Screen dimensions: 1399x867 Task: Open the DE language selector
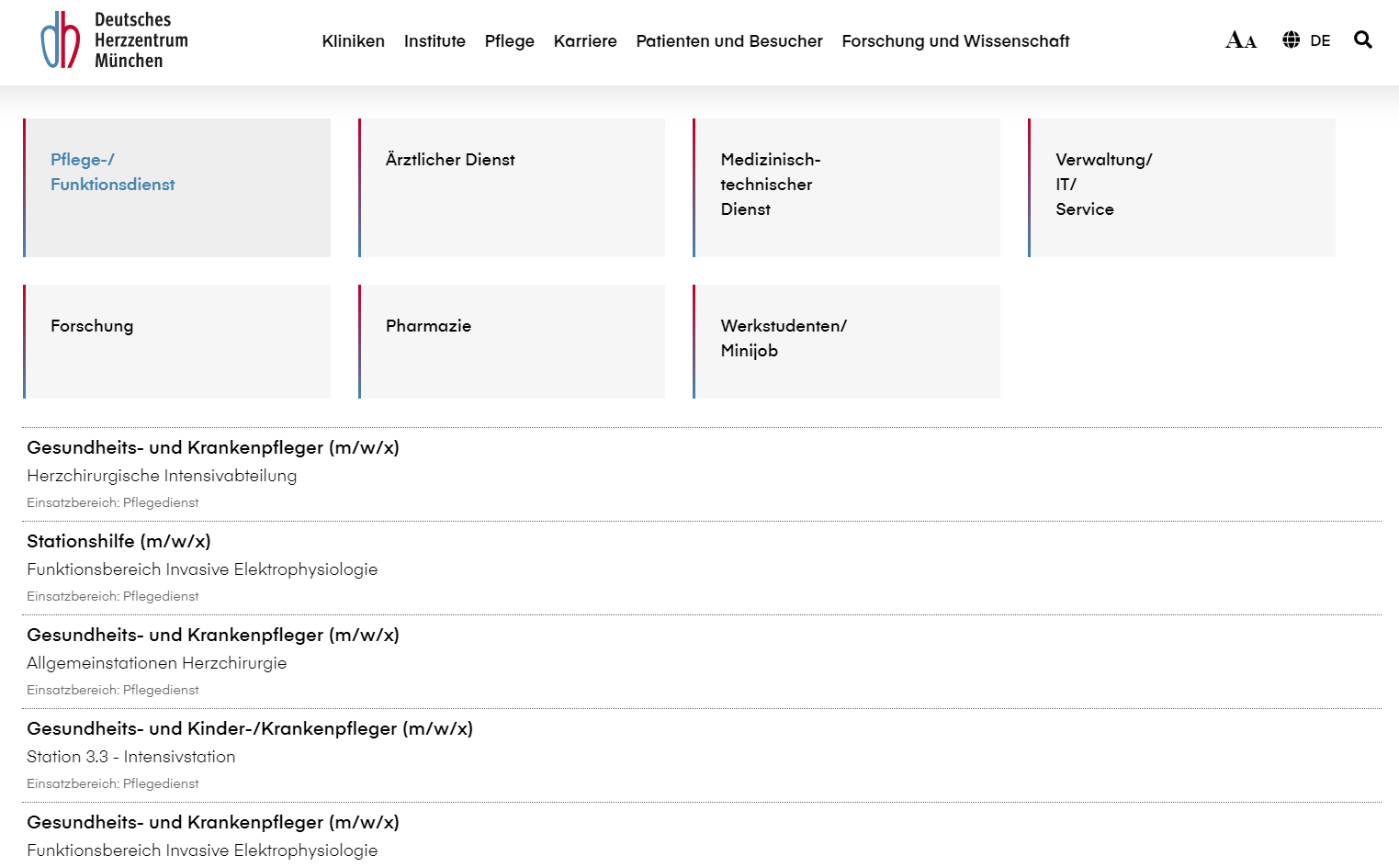[1320, 40]
